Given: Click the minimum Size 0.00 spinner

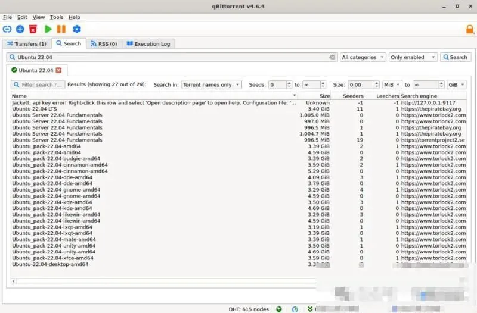Looking at the screenshot, I should point(364,84).
